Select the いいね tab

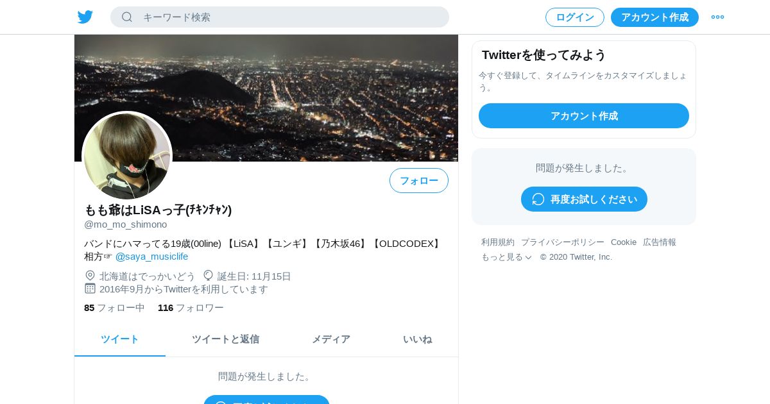click(x=417, y=339)
